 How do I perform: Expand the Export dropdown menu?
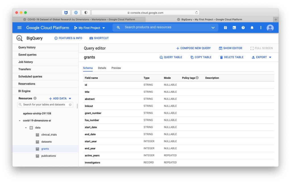(261, 57)
